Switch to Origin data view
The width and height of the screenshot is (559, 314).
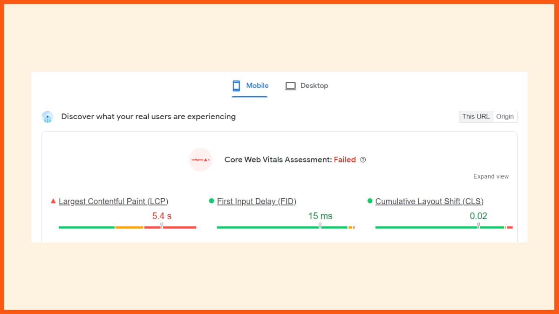(x=505, y=117)
